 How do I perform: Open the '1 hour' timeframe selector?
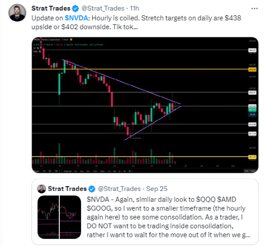pyautogui.click(x=65, y=40)
